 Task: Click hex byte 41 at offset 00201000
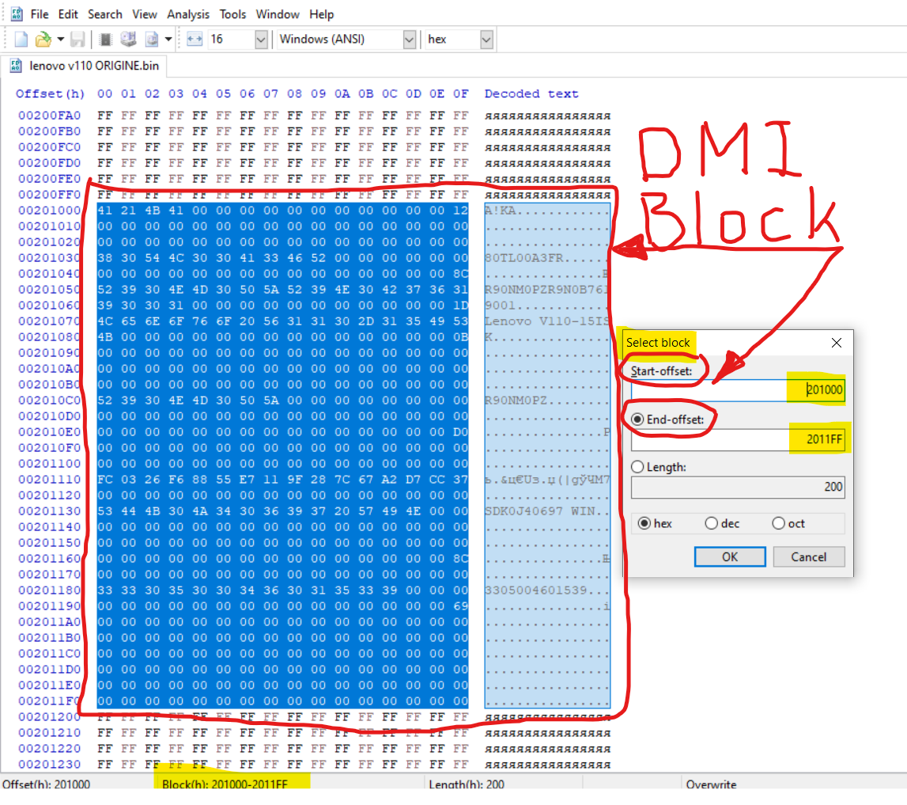coord(104,211)
